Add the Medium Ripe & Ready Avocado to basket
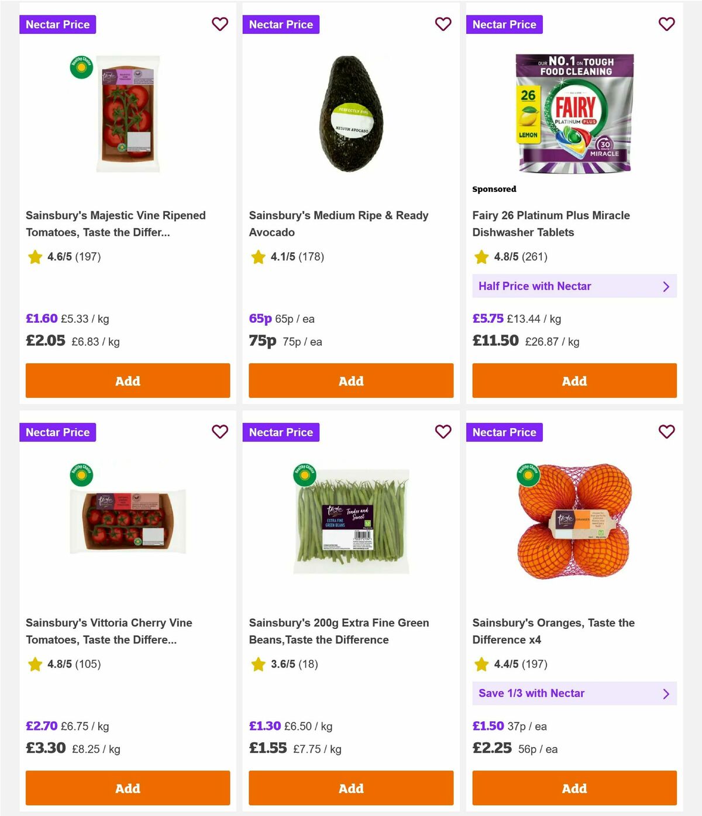The width and height of the screenshot is (702, 816). click(351, 380)
